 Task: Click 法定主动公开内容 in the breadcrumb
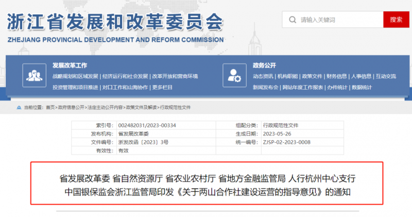tap(105, 108)
